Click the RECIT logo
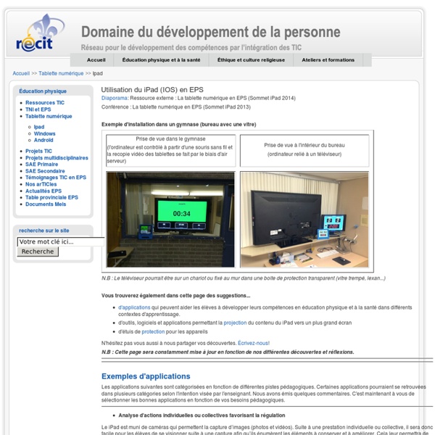The height and width of the screenshot is (435, 435). (40, 33)
